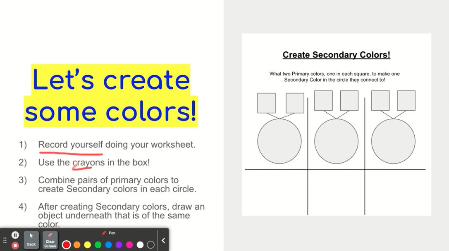Click the right circle on the worksheet

[x=394, y=141]
